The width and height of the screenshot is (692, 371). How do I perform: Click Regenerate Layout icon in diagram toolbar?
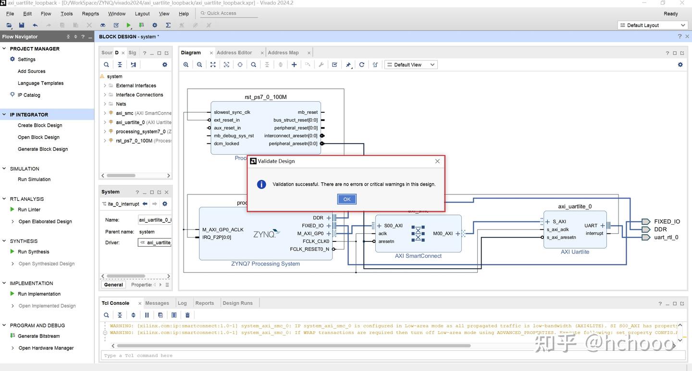coord(362,65)
